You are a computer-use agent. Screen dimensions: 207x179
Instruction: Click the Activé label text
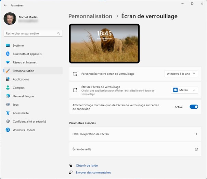pyautogui.click(x=179, y=107)
